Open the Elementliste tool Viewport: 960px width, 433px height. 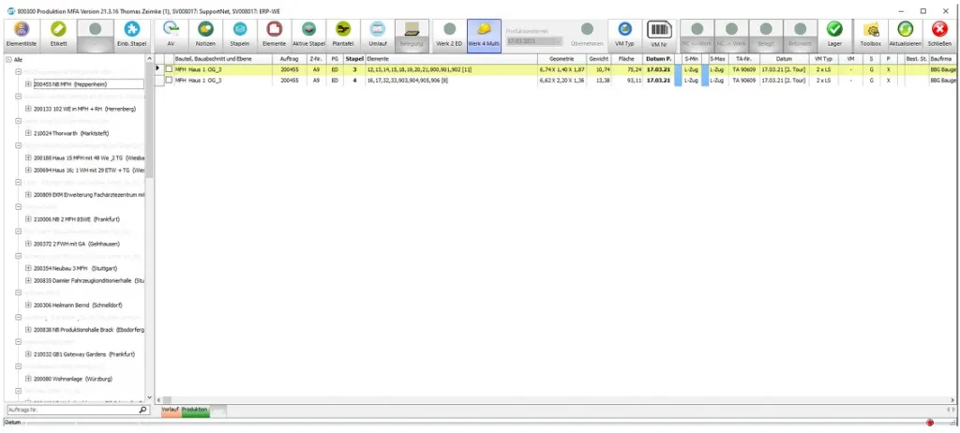20,33
